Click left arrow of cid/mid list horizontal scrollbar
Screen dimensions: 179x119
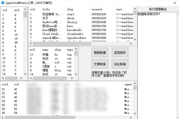click(3, 78)
